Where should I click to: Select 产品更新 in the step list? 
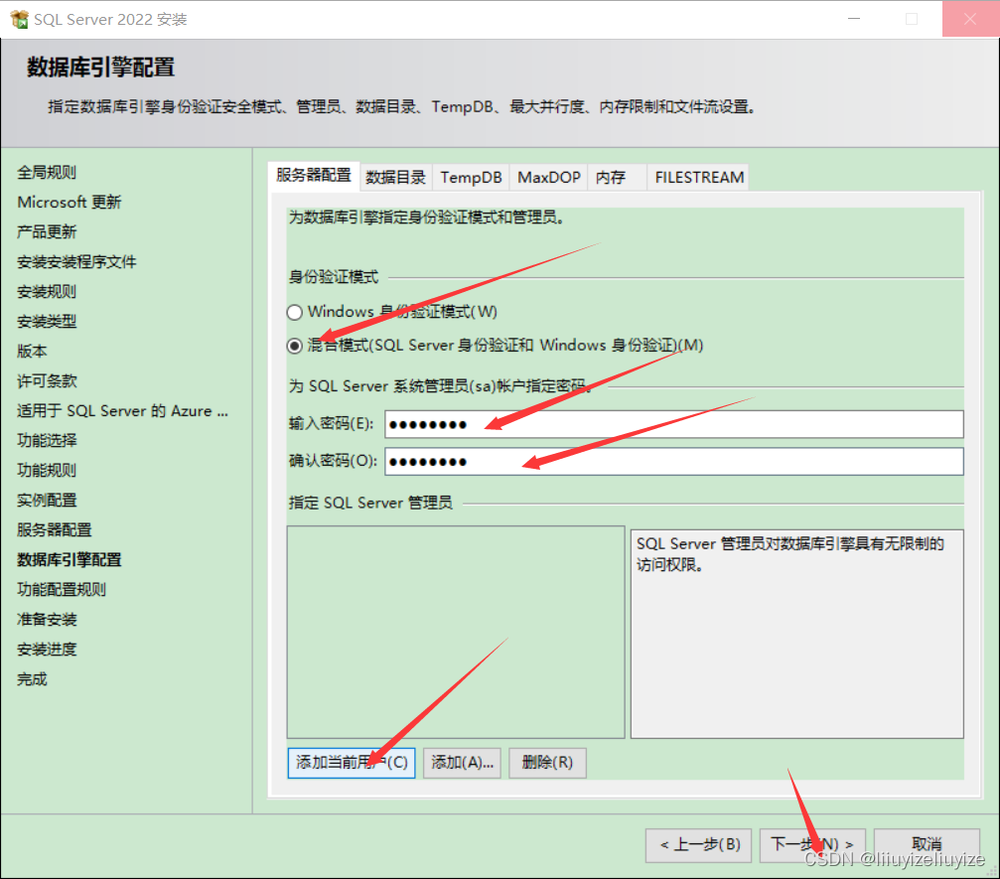click(47, 232)
